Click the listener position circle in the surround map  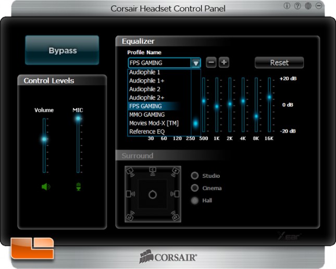point(153,194)
